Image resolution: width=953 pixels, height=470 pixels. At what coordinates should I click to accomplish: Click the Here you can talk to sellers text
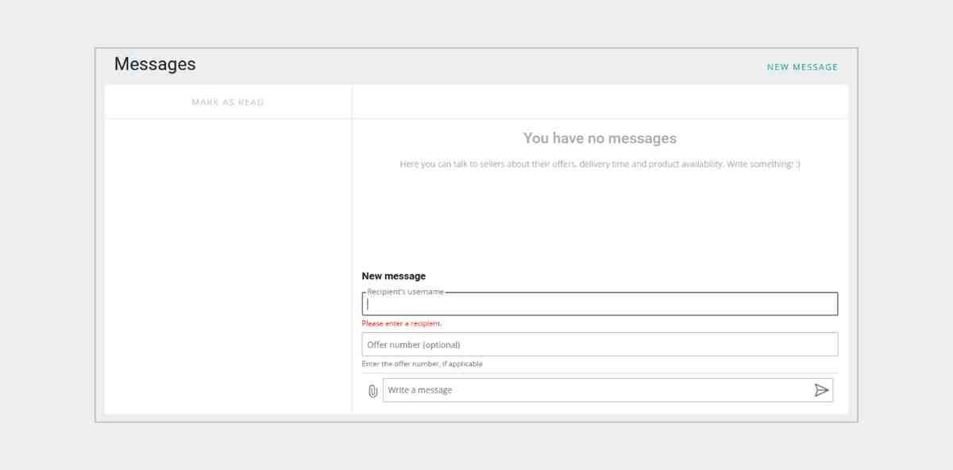[600, 164]
